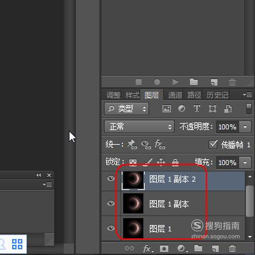
Task: Open the 正常 blend mode dropdown
Action: [140, 127]
